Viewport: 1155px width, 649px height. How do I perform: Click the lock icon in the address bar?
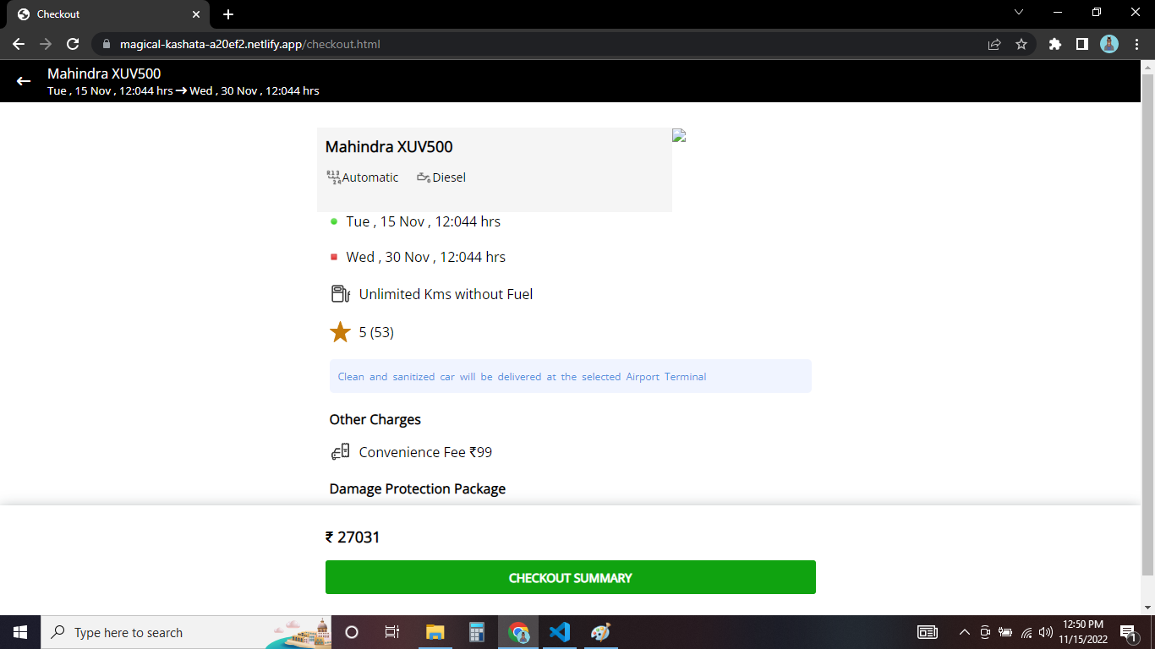click(x=107, y=44)
